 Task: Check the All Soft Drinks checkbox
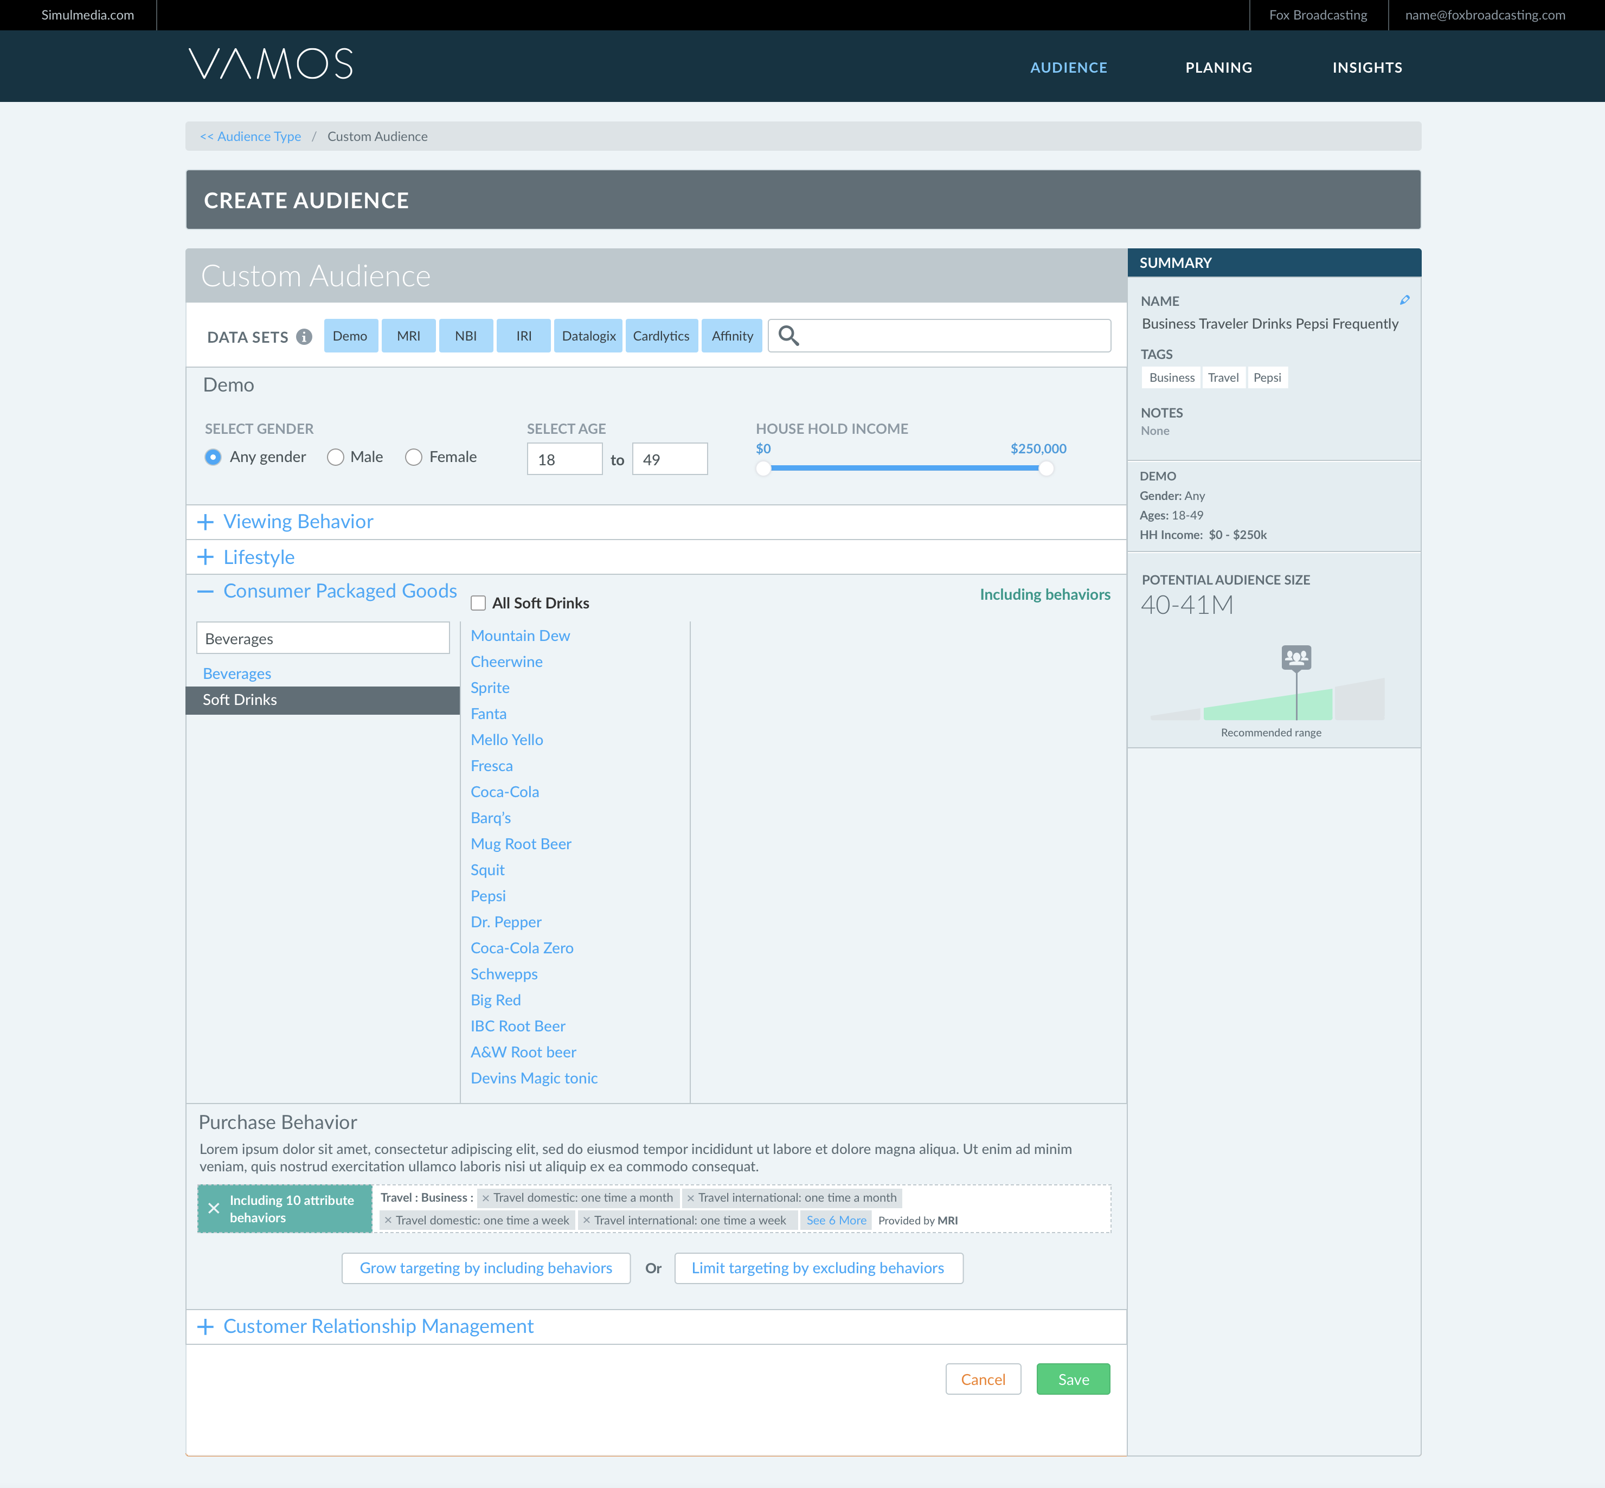pos(478,603)
